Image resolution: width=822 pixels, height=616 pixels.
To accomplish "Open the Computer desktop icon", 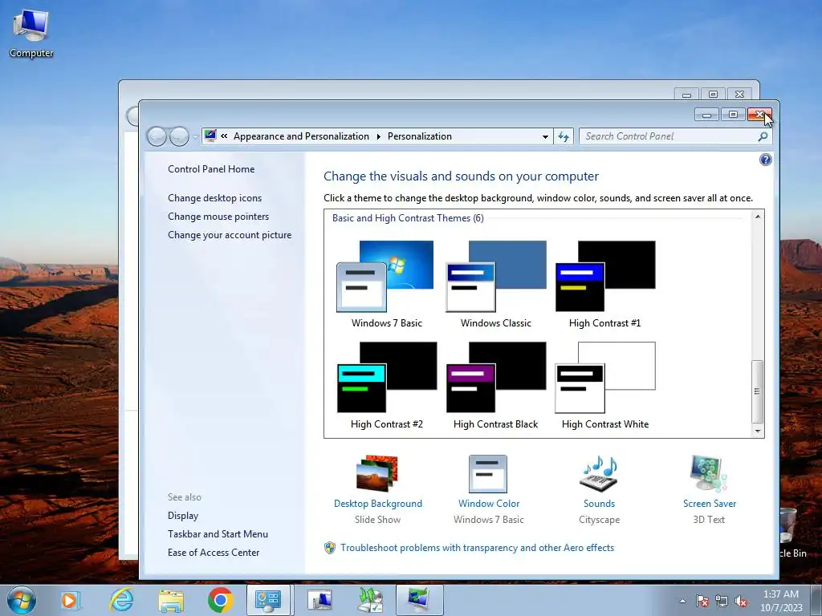I will coord(31,32).
